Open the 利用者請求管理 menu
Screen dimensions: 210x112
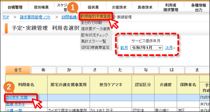(171, 8)
